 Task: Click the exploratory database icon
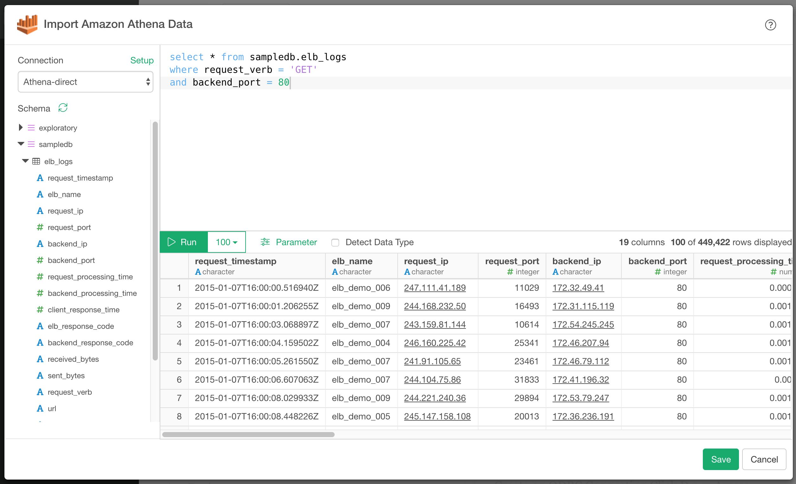31,128
